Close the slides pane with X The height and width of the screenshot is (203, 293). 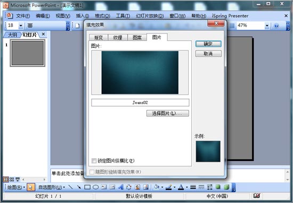point(43,34)
